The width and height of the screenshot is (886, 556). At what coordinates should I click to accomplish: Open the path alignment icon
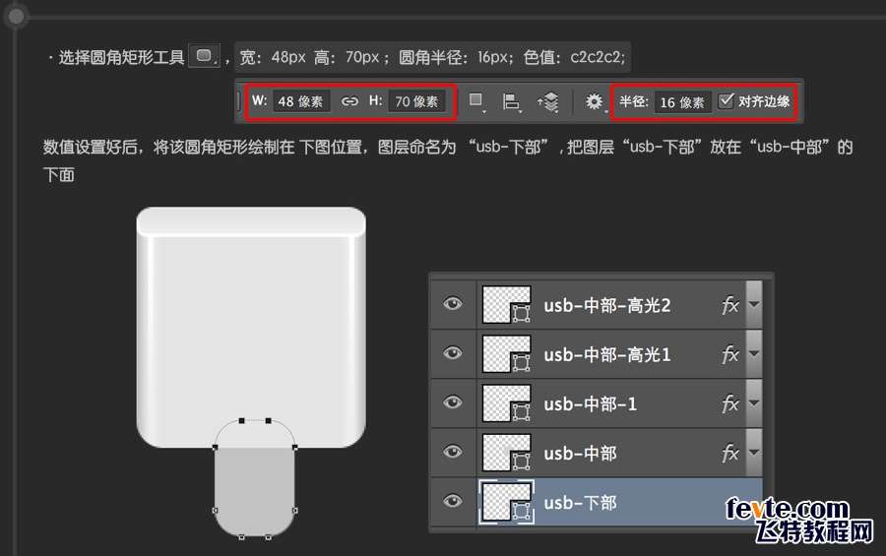(x=511, y=102)
